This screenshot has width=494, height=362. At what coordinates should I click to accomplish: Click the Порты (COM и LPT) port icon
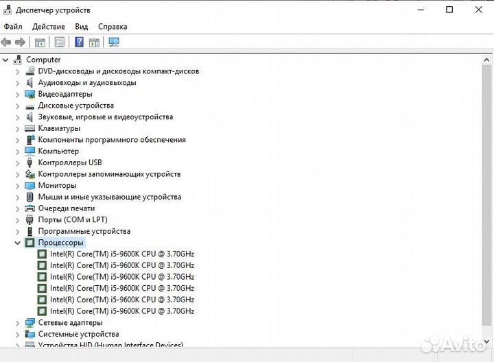pos(30,219)
